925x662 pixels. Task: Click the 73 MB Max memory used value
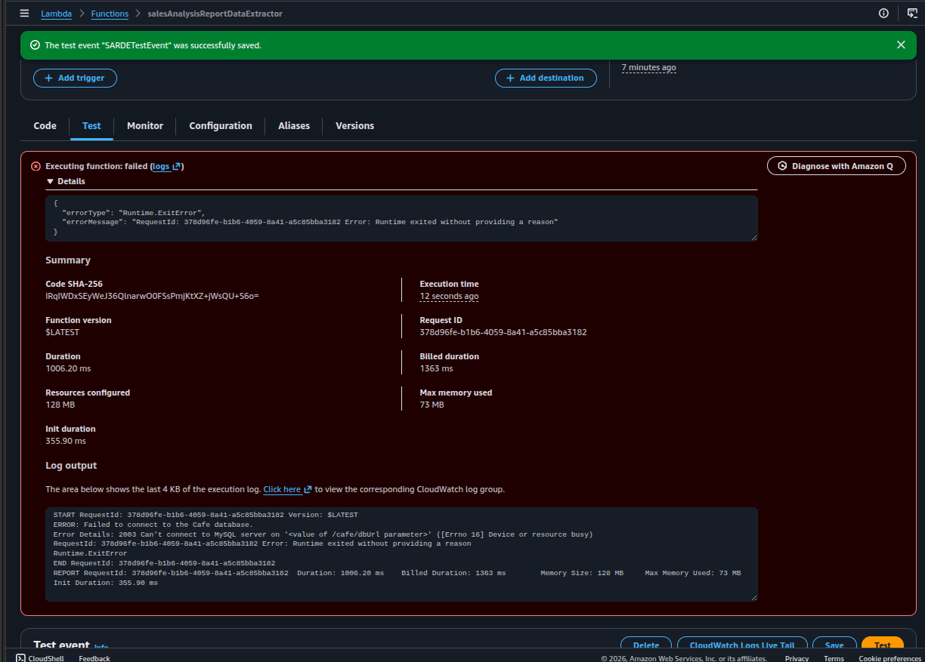tap(432, 405)
